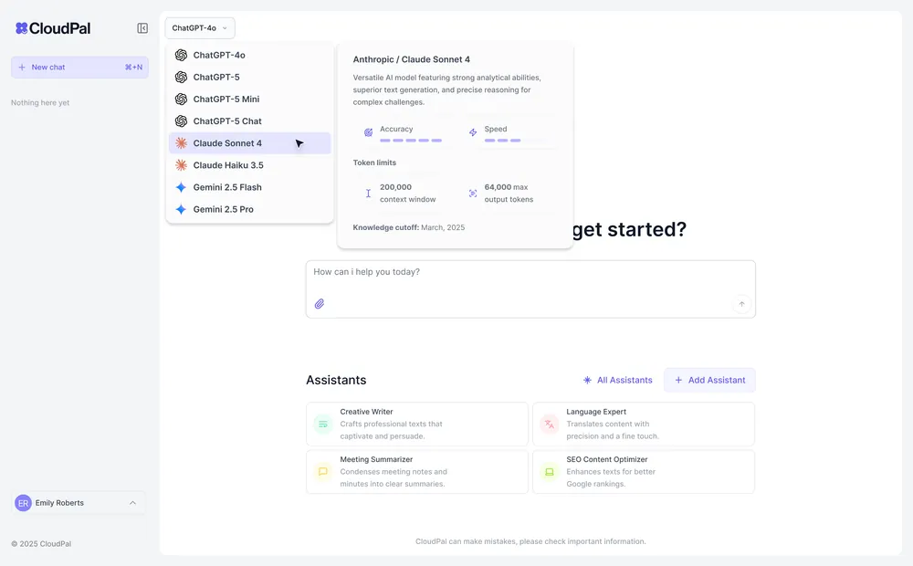913x566 pixels.
Task: Open the SEO Content Optimizer assistant card
Action: (644, 472)
